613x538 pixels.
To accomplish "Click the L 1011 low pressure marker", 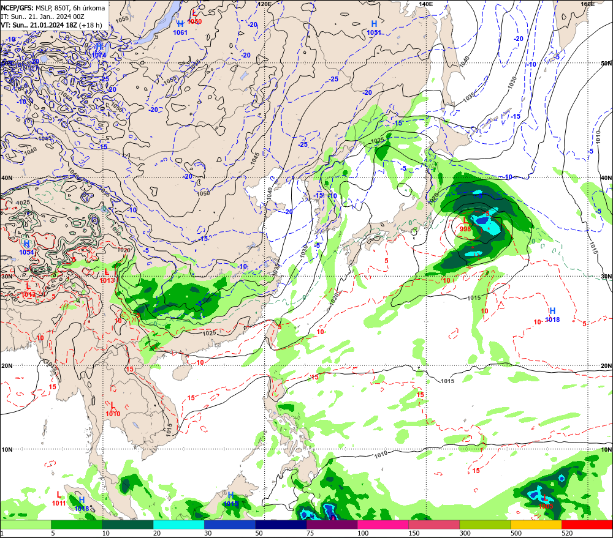I will click(59, 499).
